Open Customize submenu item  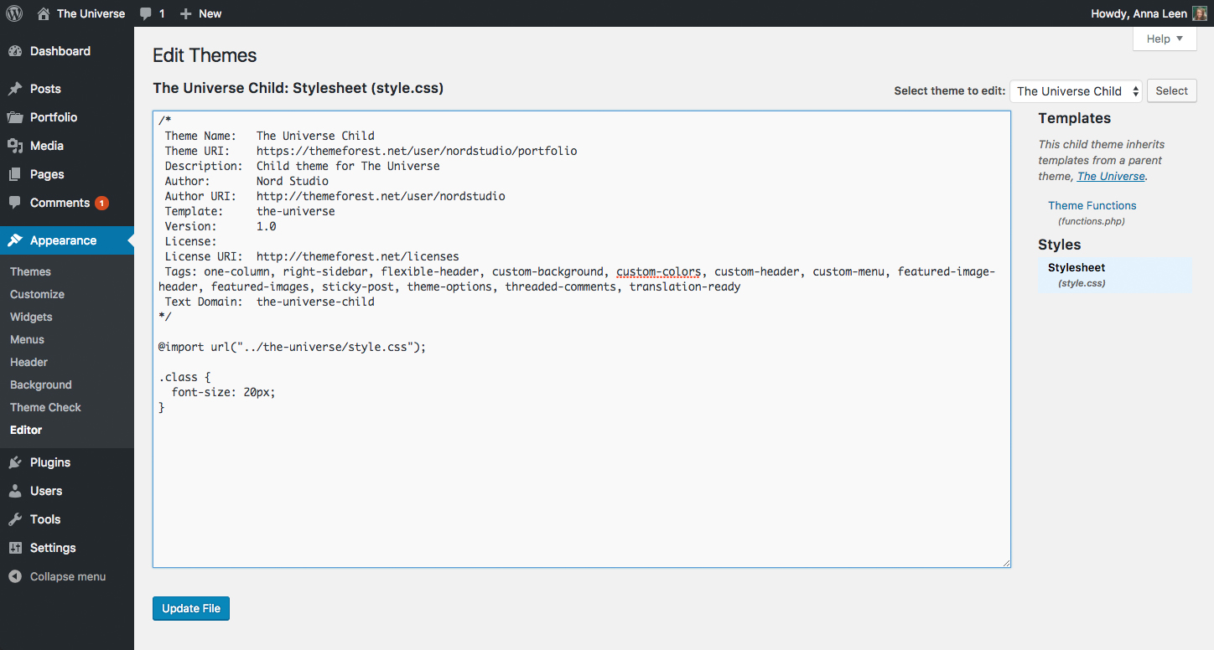pyautogui.click(x=37, y=294)
